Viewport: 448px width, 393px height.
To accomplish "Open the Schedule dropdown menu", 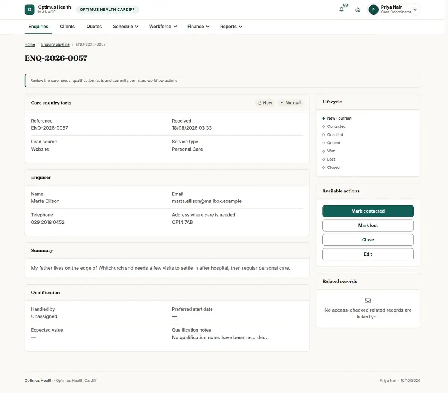I will [126, 27].
